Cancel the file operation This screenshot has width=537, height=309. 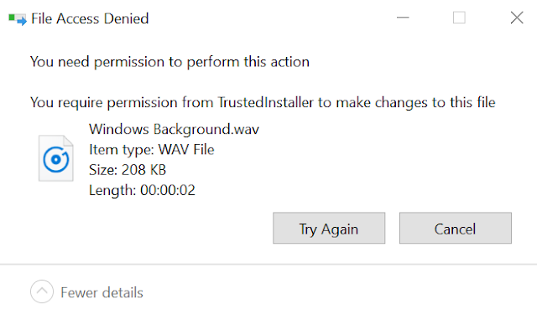[x=455, y=228]
